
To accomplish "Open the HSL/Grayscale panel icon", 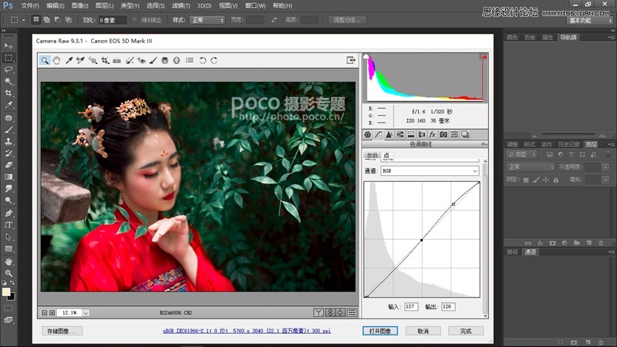I will [400, 134].
